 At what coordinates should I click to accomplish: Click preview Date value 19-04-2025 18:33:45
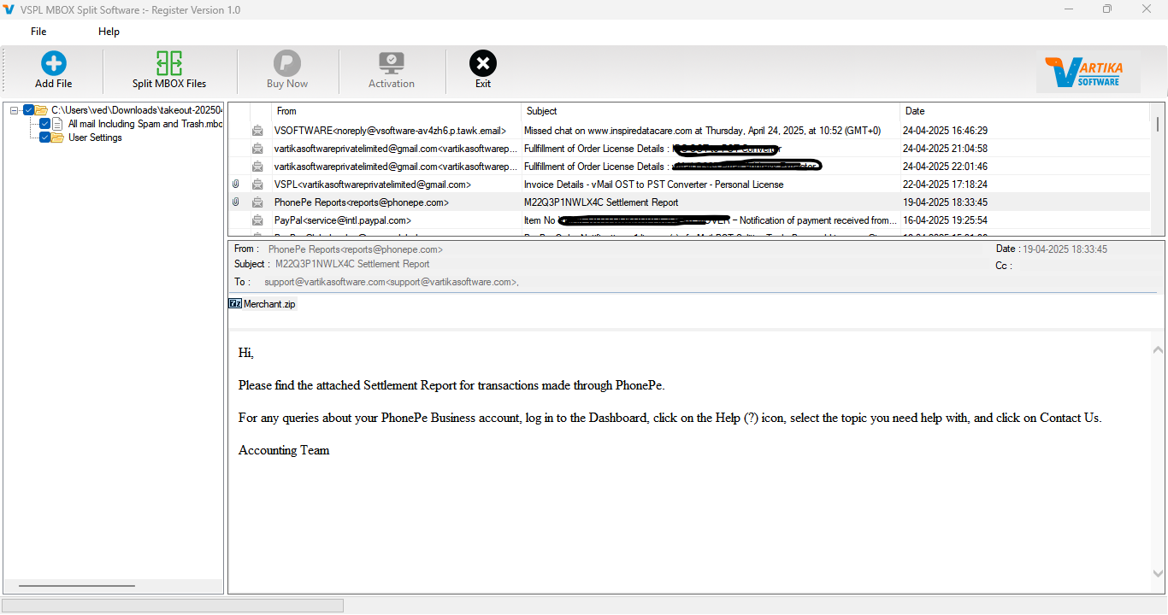[x=1065, y=249]
